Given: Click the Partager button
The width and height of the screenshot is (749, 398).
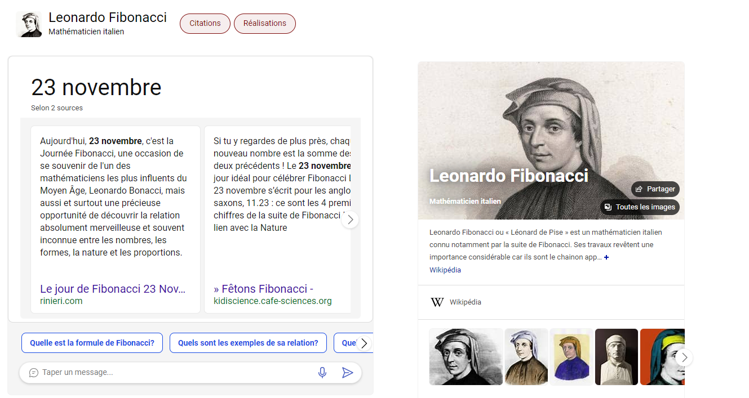Looking at the screenshot, I should (655, 189).
